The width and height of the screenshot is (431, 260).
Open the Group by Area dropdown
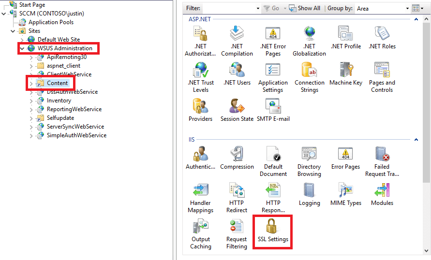point(383,9)
